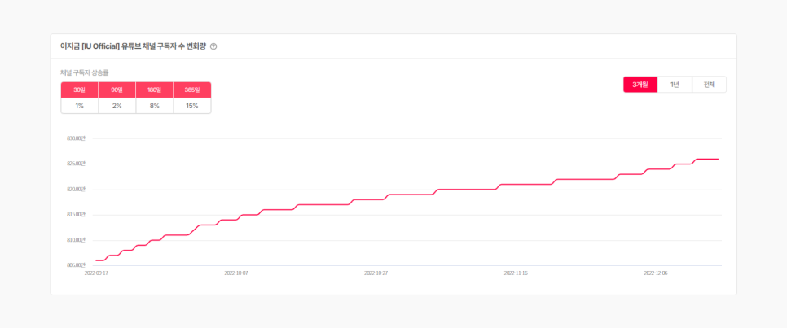Click the 825.00만 y-axis label
Viewport: 787px width, 328px height.
(77, 164)
